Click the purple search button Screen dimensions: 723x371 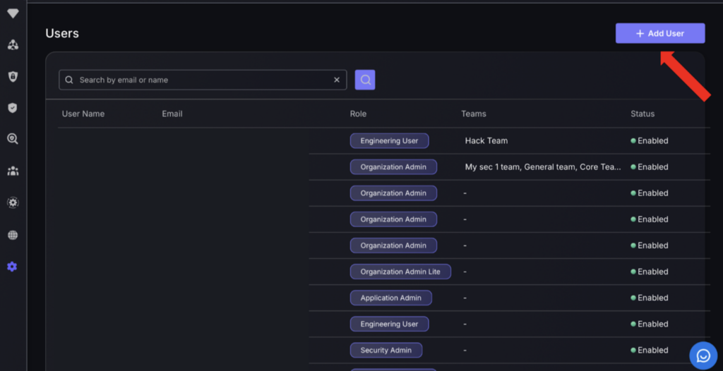click(x=365, y=80)
